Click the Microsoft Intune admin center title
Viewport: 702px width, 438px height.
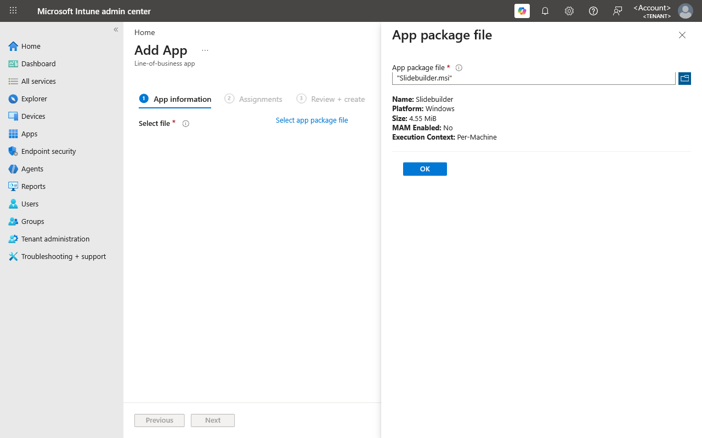tap(94, 11)
